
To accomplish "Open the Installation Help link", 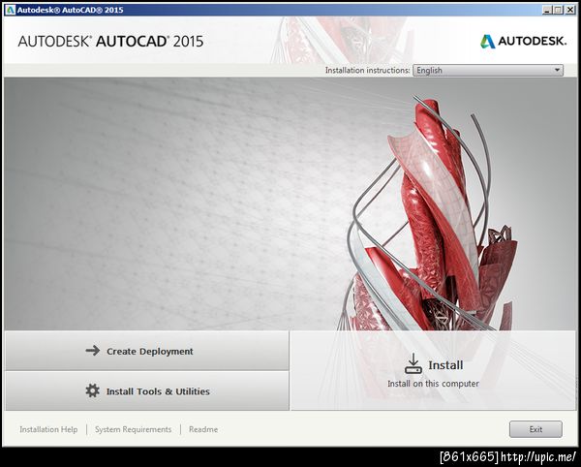I will [48, 429].
